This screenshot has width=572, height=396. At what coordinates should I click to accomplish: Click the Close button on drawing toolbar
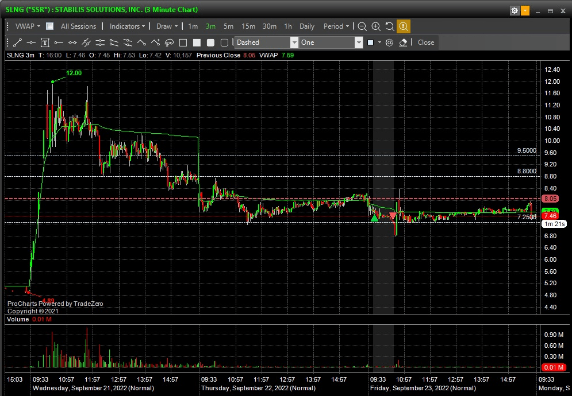(426, 42)
